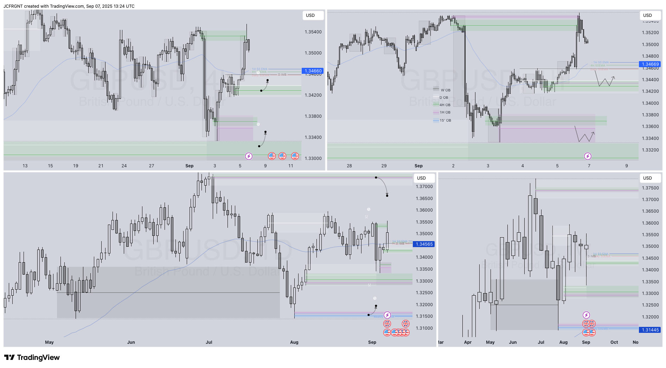Screen dimensions: 666x368
Task: Click 'Oct' on bottom-right chart time axis
Action: coord(614,342)
